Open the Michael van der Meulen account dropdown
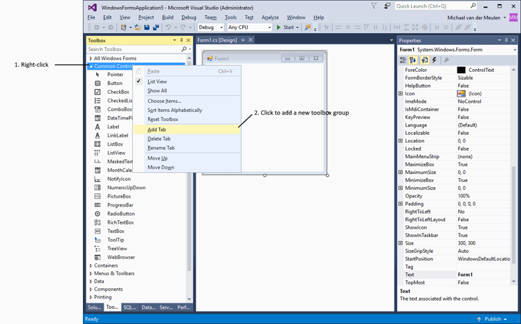 tap(504, 17)
